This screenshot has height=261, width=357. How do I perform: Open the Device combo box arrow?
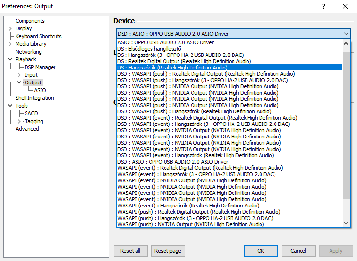click(346, 34)
